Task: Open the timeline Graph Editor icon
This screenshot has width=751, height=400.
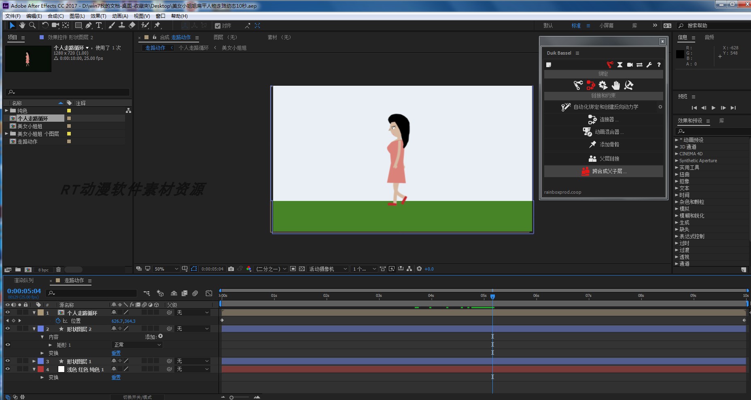Action: click(x=209, y=293)
